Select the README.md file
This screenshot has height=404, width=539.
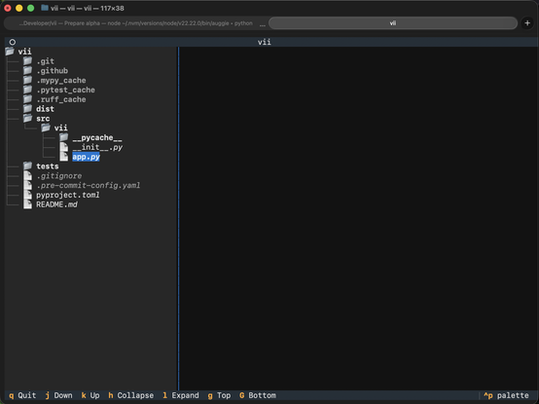pos(56,204)
